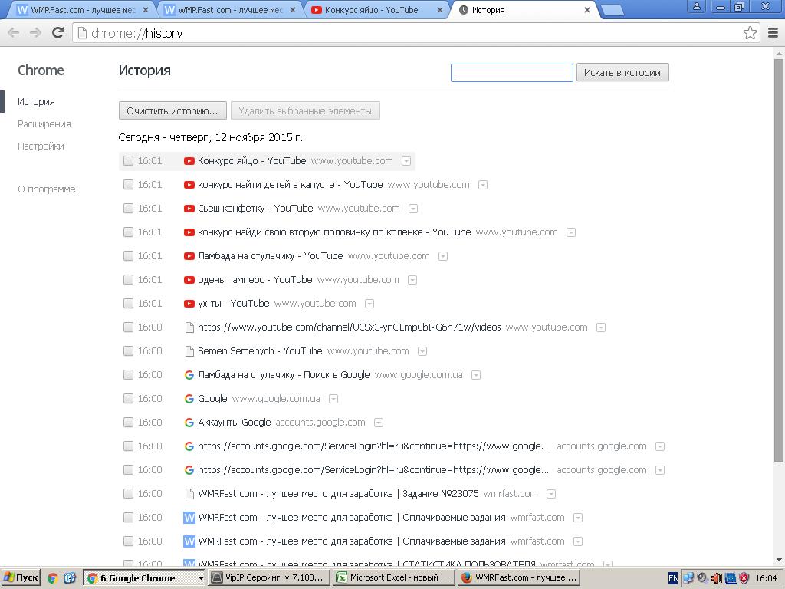Reload the history page
Screen dimensions: 785x589
coord(58,33)
